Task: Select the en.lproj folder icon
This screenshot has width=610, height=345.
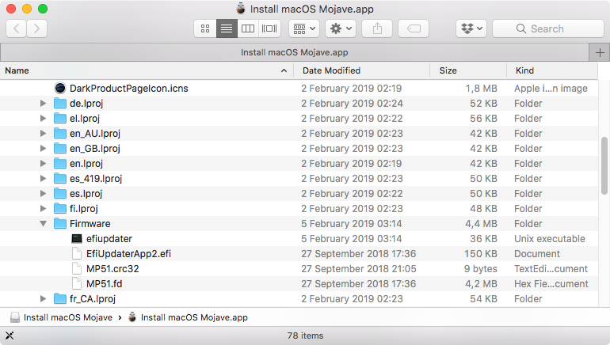Action: [x=60, y=163]
